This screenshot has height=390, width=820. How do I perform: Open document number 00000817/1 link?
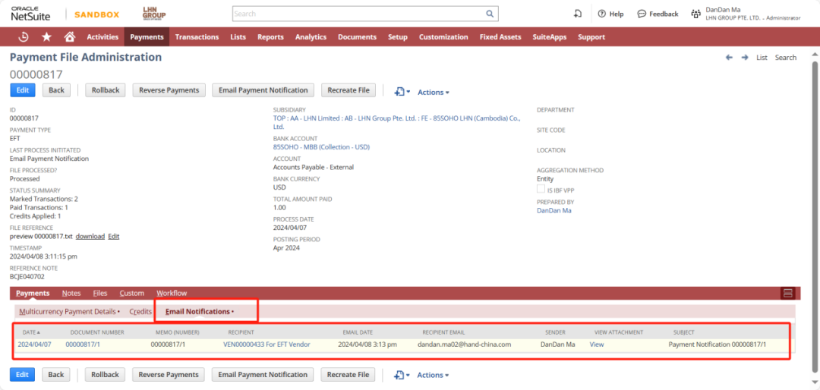click(82, 344)
